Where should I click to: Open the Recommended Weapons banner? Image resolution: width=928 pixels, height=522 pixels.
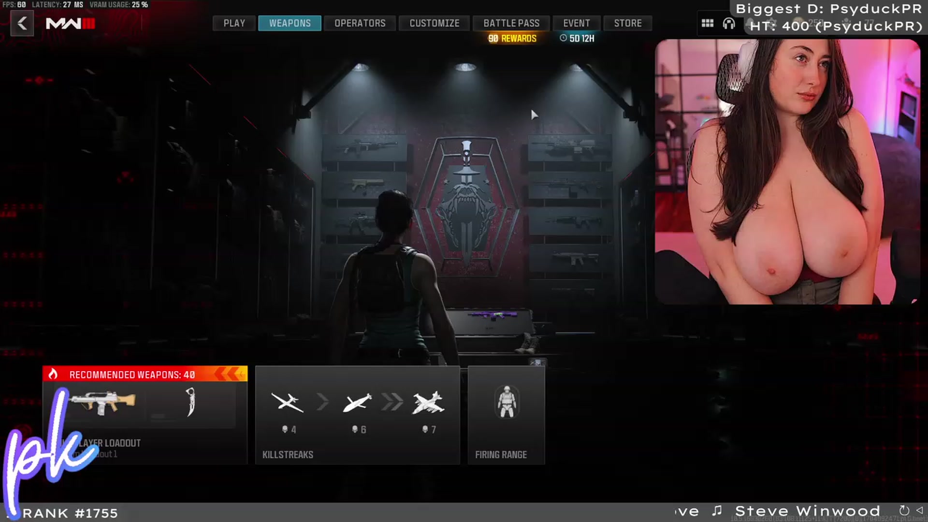coord(145,374)
